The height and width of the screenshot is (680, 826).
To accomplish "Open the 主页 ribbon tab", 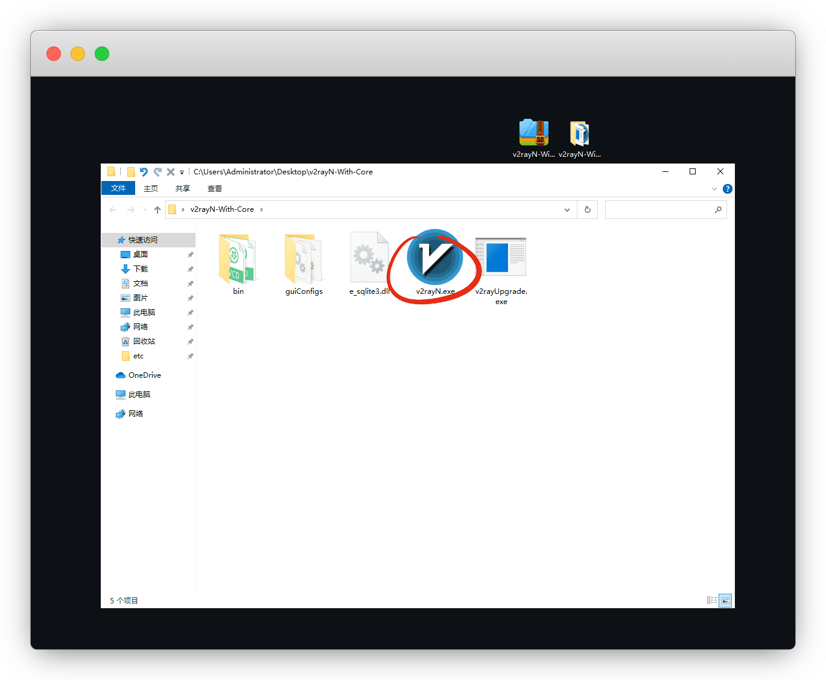I will [151, 188].
